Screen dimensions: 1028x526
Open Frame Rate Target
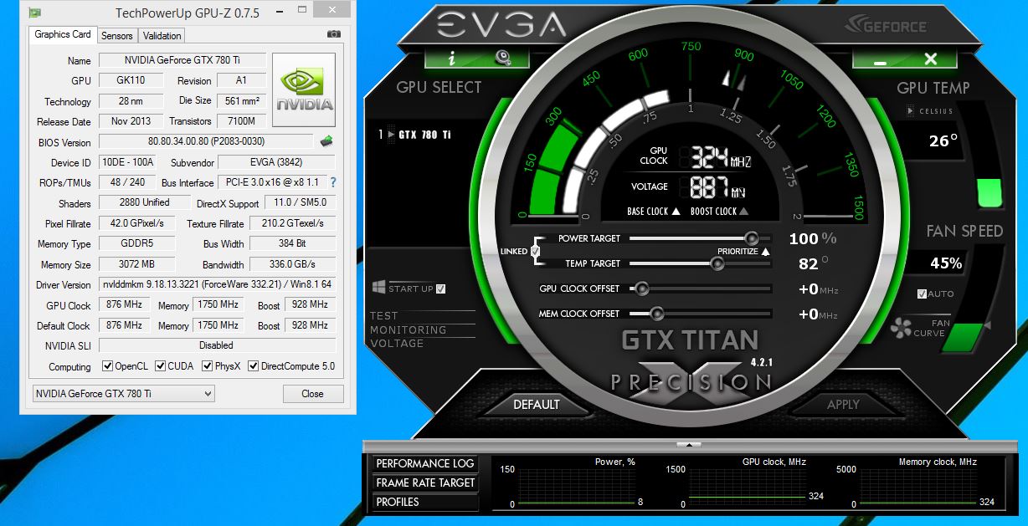(425, 483)
